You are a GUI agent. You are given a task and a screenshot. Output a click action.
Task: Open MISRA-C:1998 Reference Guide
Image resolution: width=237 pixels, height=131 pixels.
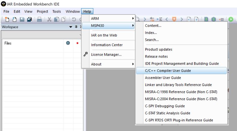coord(181,92)
